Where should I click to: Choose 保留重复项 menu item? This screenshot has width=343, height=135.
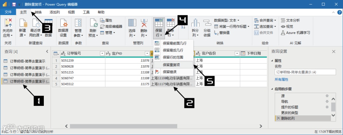click(x=174, y=65)
